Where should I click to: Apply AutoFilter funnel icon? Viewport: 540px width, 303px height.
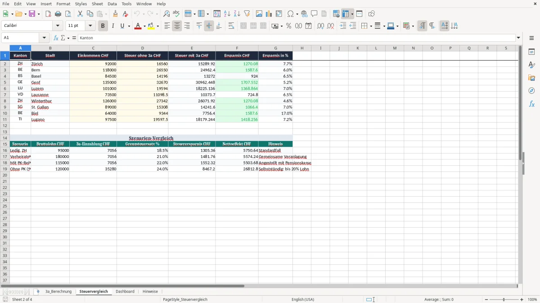point(247,14)
